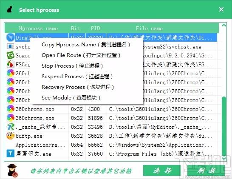Click the file path of 8uftp.exe

click(161, 136)
